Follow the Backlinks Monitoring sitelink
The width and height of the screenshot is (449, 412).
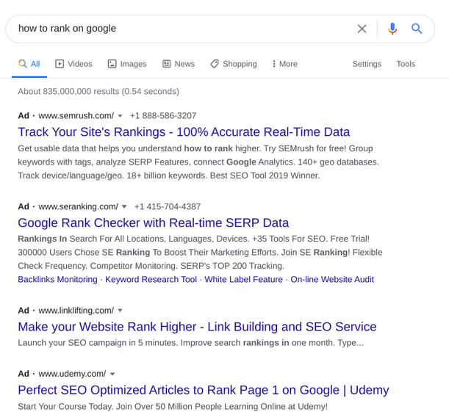tap(57, 279)
